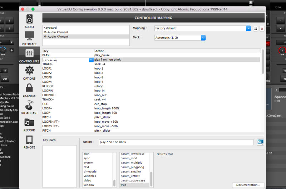This screenshot has height=189, width=286.
Task: Open the Record music folder icon
Action: (29, 122)
